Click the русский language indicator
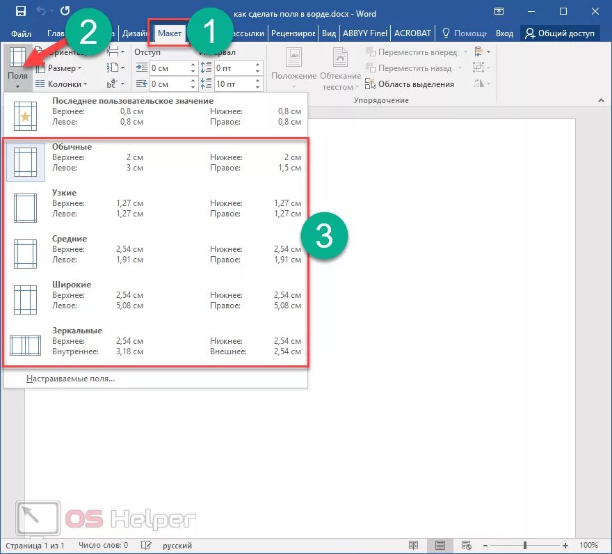The height and width of the screenshot is (554, 612). [x=177, y=546]
